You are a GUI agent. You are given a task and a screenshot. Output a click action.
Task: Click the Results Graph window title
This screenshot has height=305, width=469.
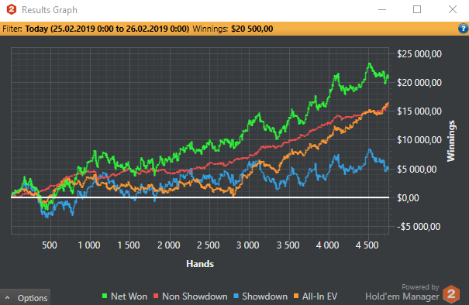(x=50, y=10)
